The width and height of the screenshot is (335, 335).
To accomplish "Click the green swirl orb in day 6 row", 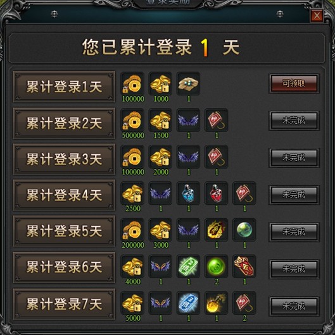I will click(217, 266).
